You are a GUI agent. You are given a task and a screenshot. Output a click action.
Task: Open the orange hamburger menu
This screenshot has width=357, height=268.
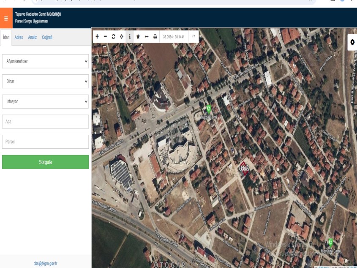pyautogui.click(x=6, y=19)
